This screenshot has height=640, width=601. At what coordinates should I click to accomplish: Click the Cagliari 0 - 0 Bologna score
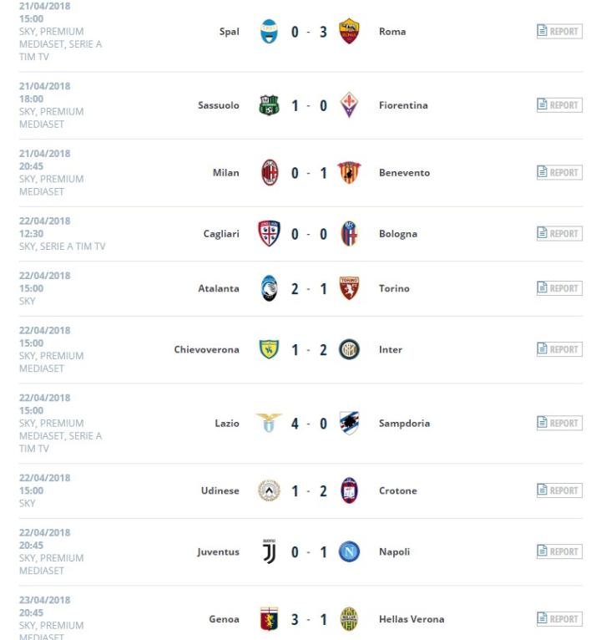[x=309, y=234]
